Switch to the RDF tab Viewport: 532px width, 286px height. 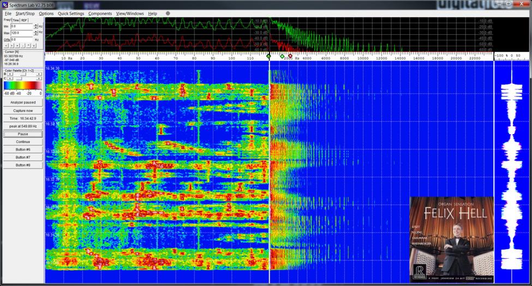coord(25,20)
